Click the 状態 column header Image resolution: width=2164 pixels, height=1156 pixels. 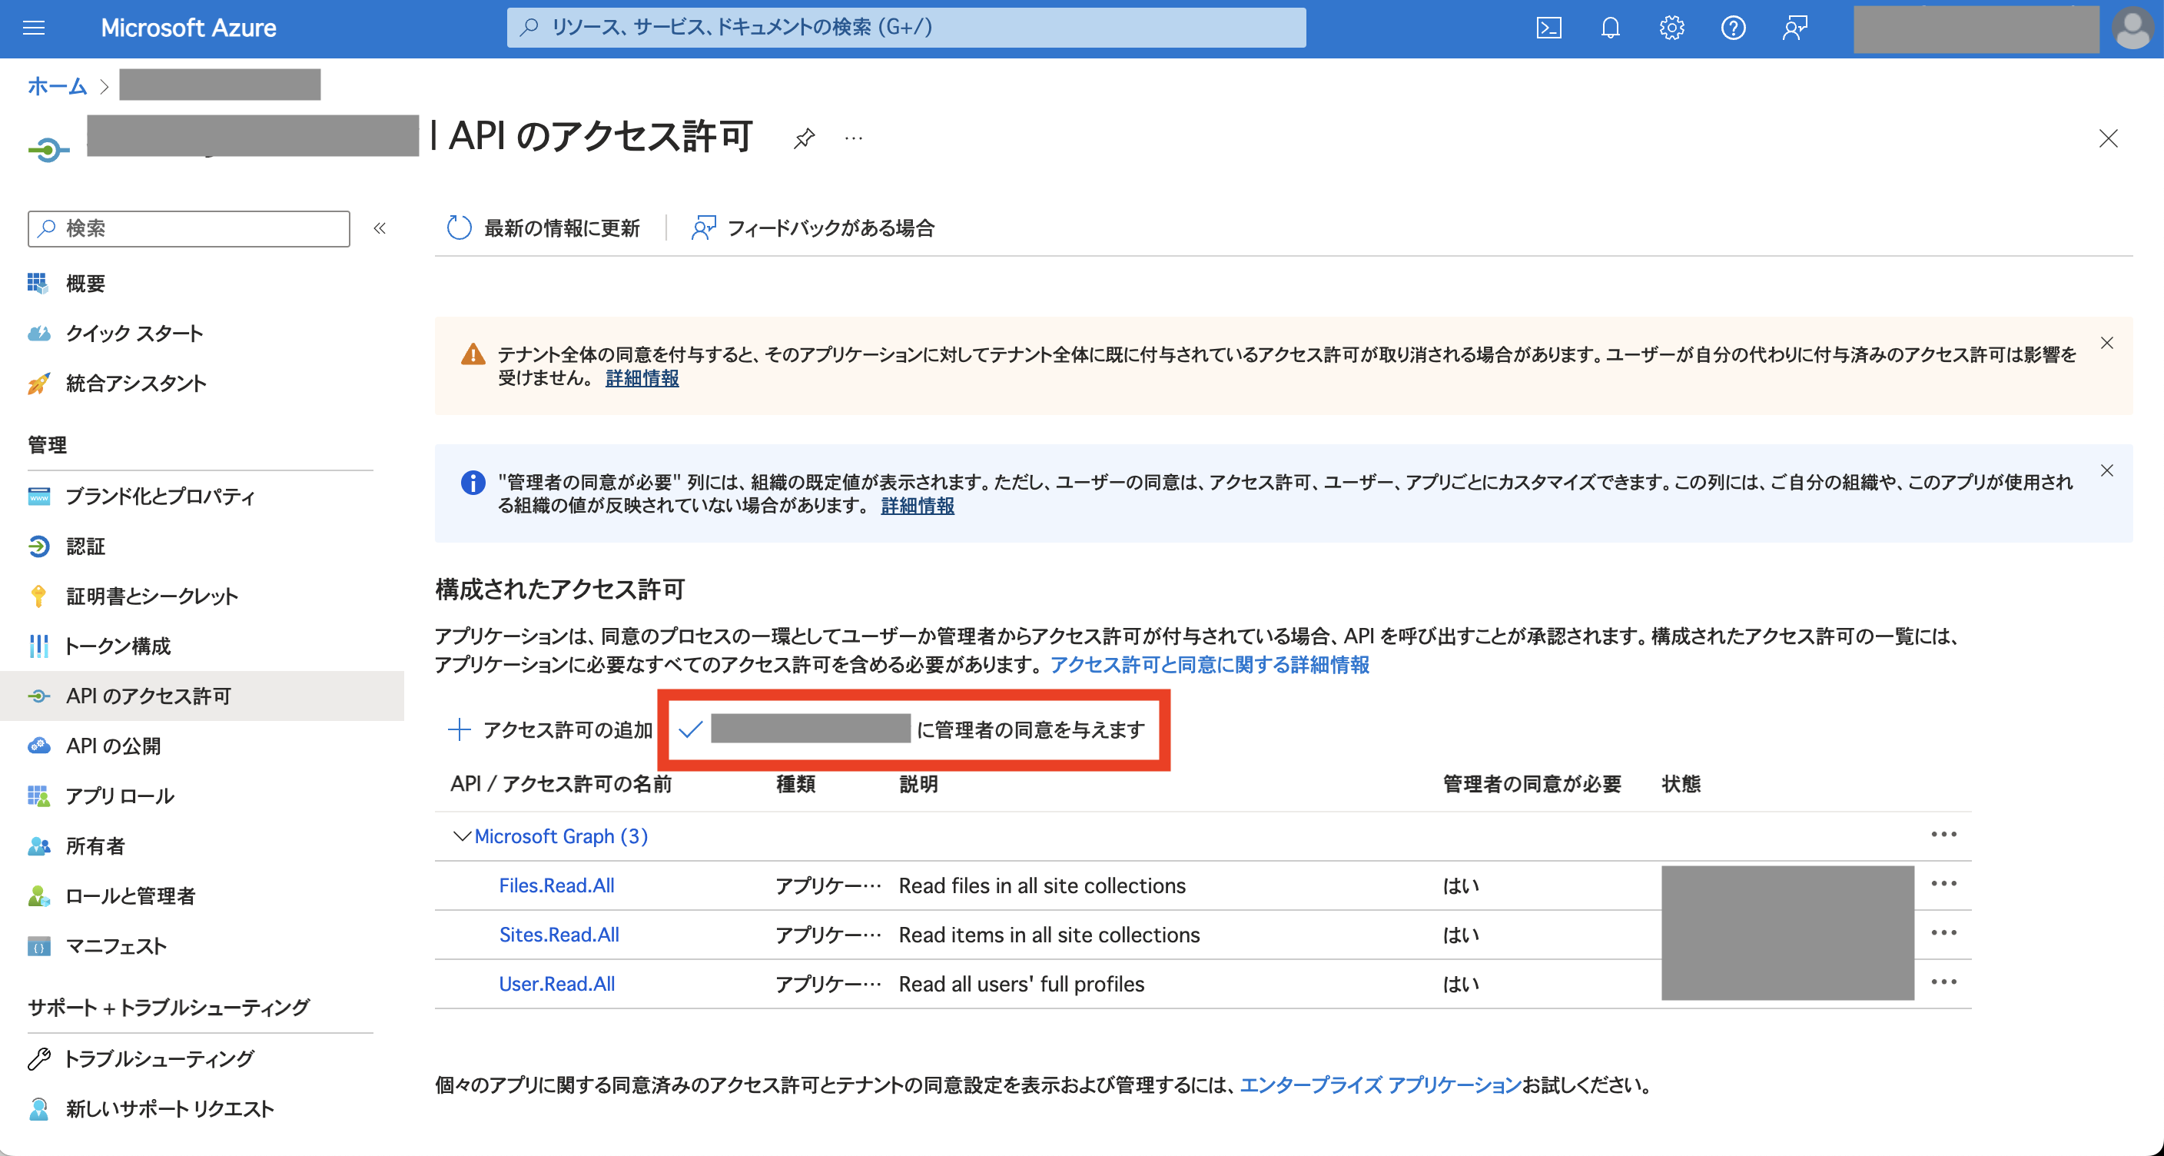[x=1681, y=784]
